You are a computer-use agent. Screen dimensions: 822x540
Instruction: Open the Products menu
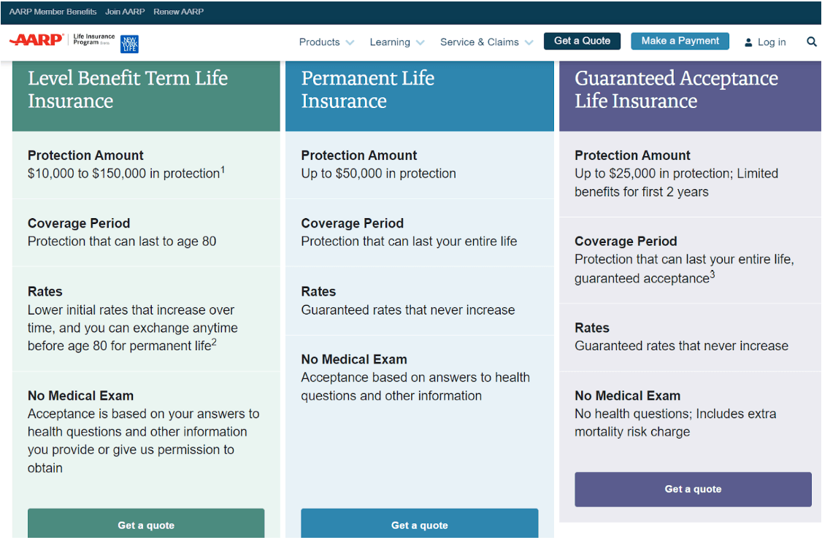[x=319, y=42]
